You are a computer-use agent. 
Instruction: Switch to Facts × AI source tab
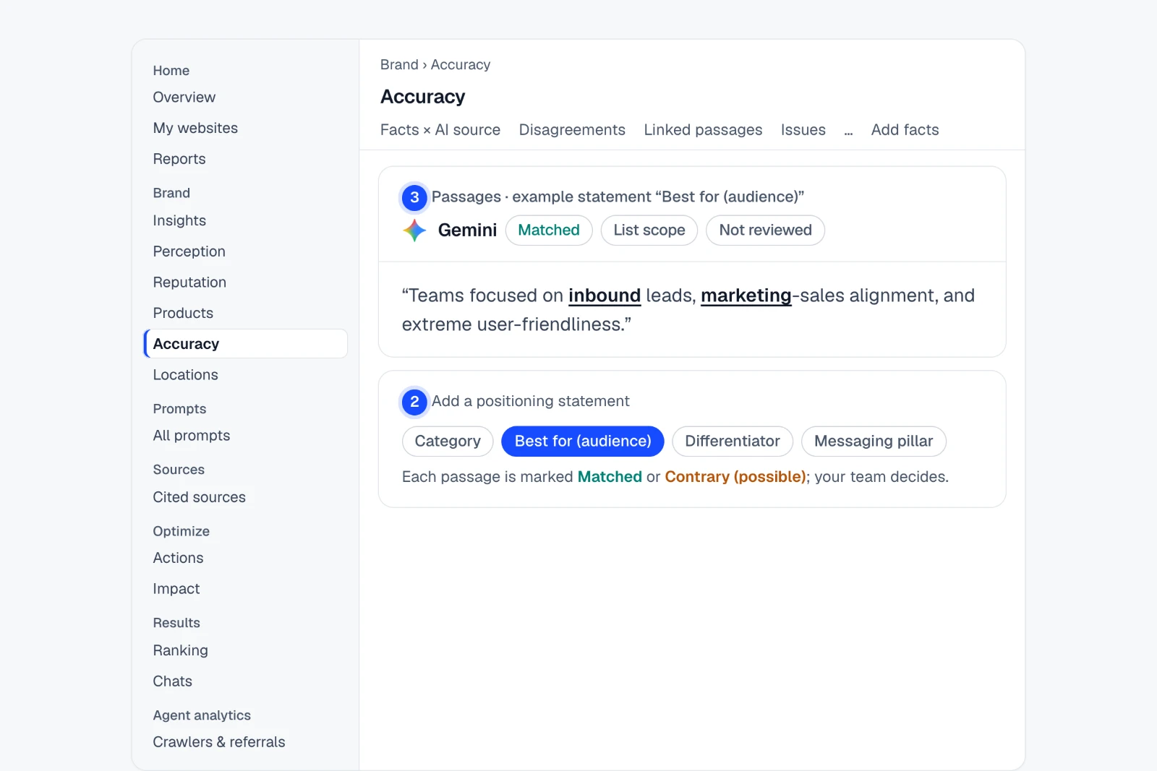click(440, 130)
